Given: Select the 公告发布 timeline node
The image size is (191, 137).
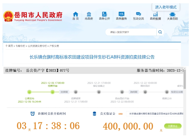Looking at the screenshot, I should (29, 92).
